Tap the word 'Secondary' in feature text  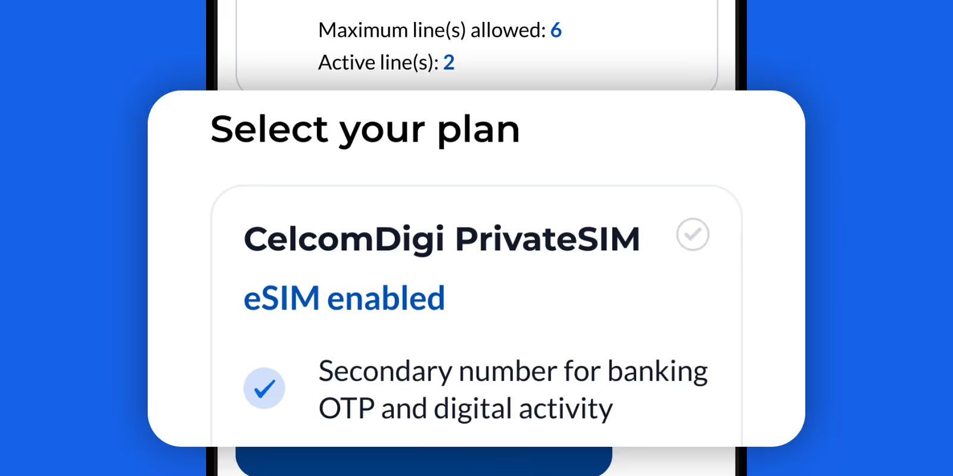[385, 372]
